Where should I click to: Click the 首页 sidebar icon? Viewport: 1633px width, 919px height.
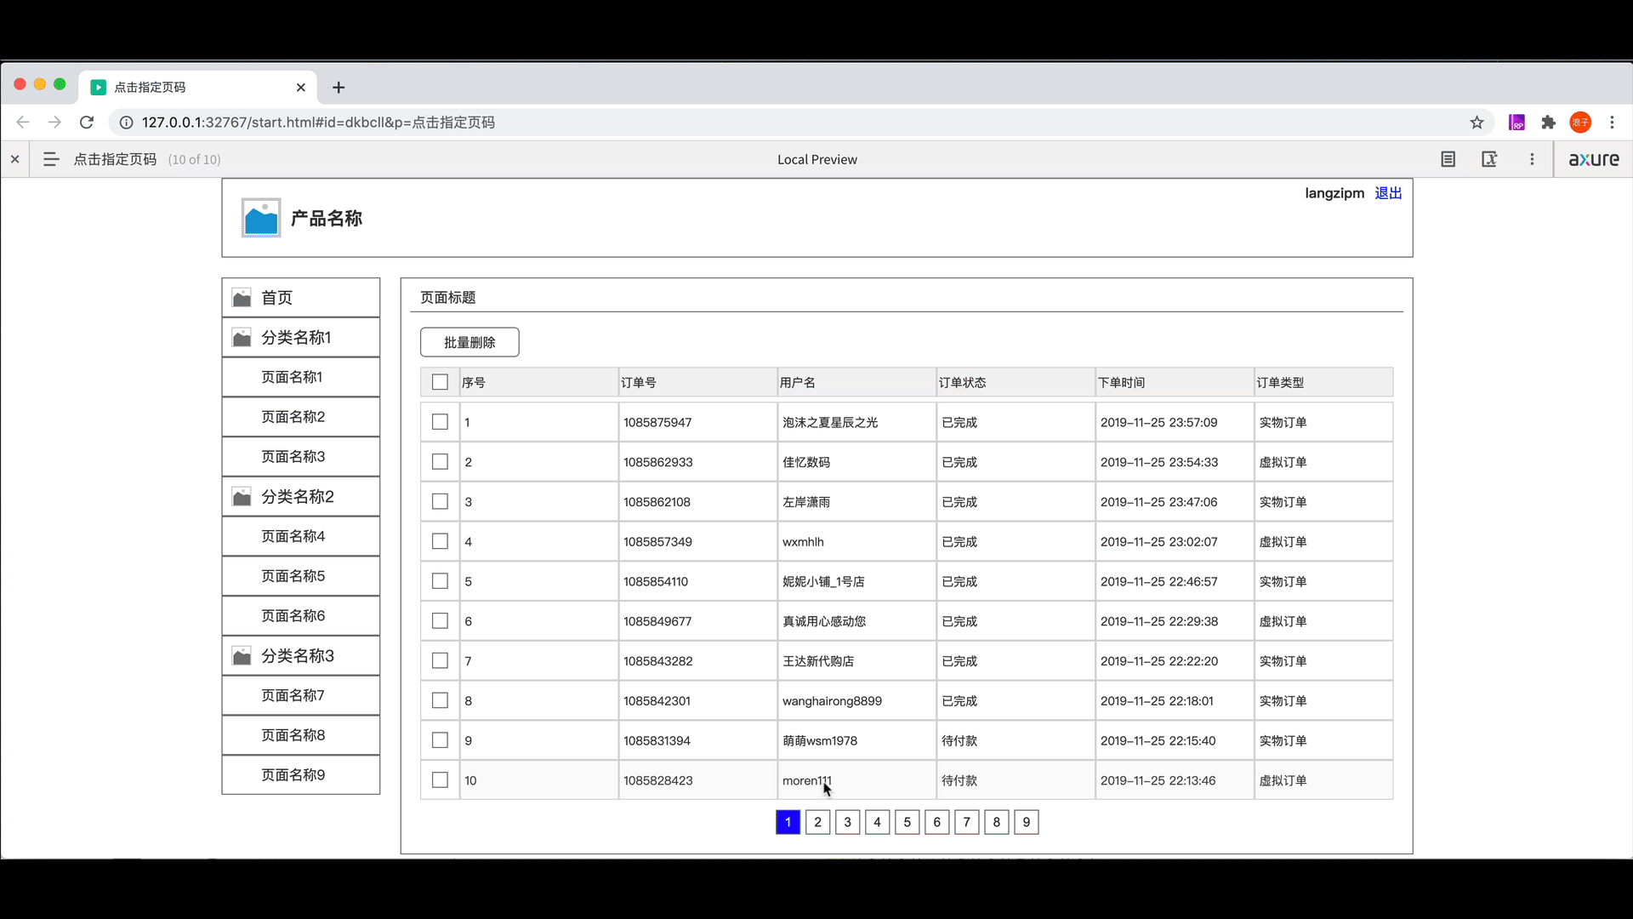point(242,298)
